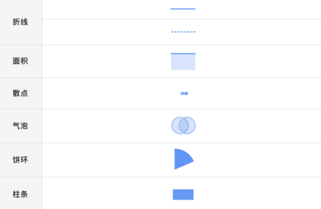Click the 气泡 label cell
321x209 pixels.
click(x=21, y=126)
